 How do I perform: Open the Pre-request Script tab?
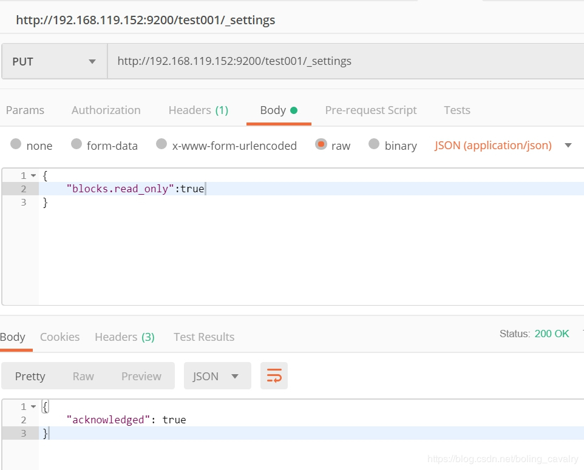point(370,110)
